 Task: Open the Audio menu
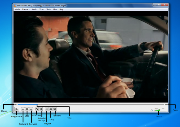pos(34,10)
